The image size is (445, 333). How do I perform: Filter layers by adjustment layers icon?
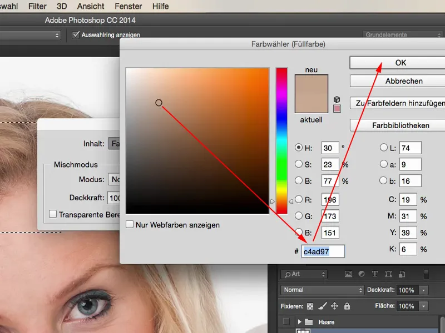(361, 274)
